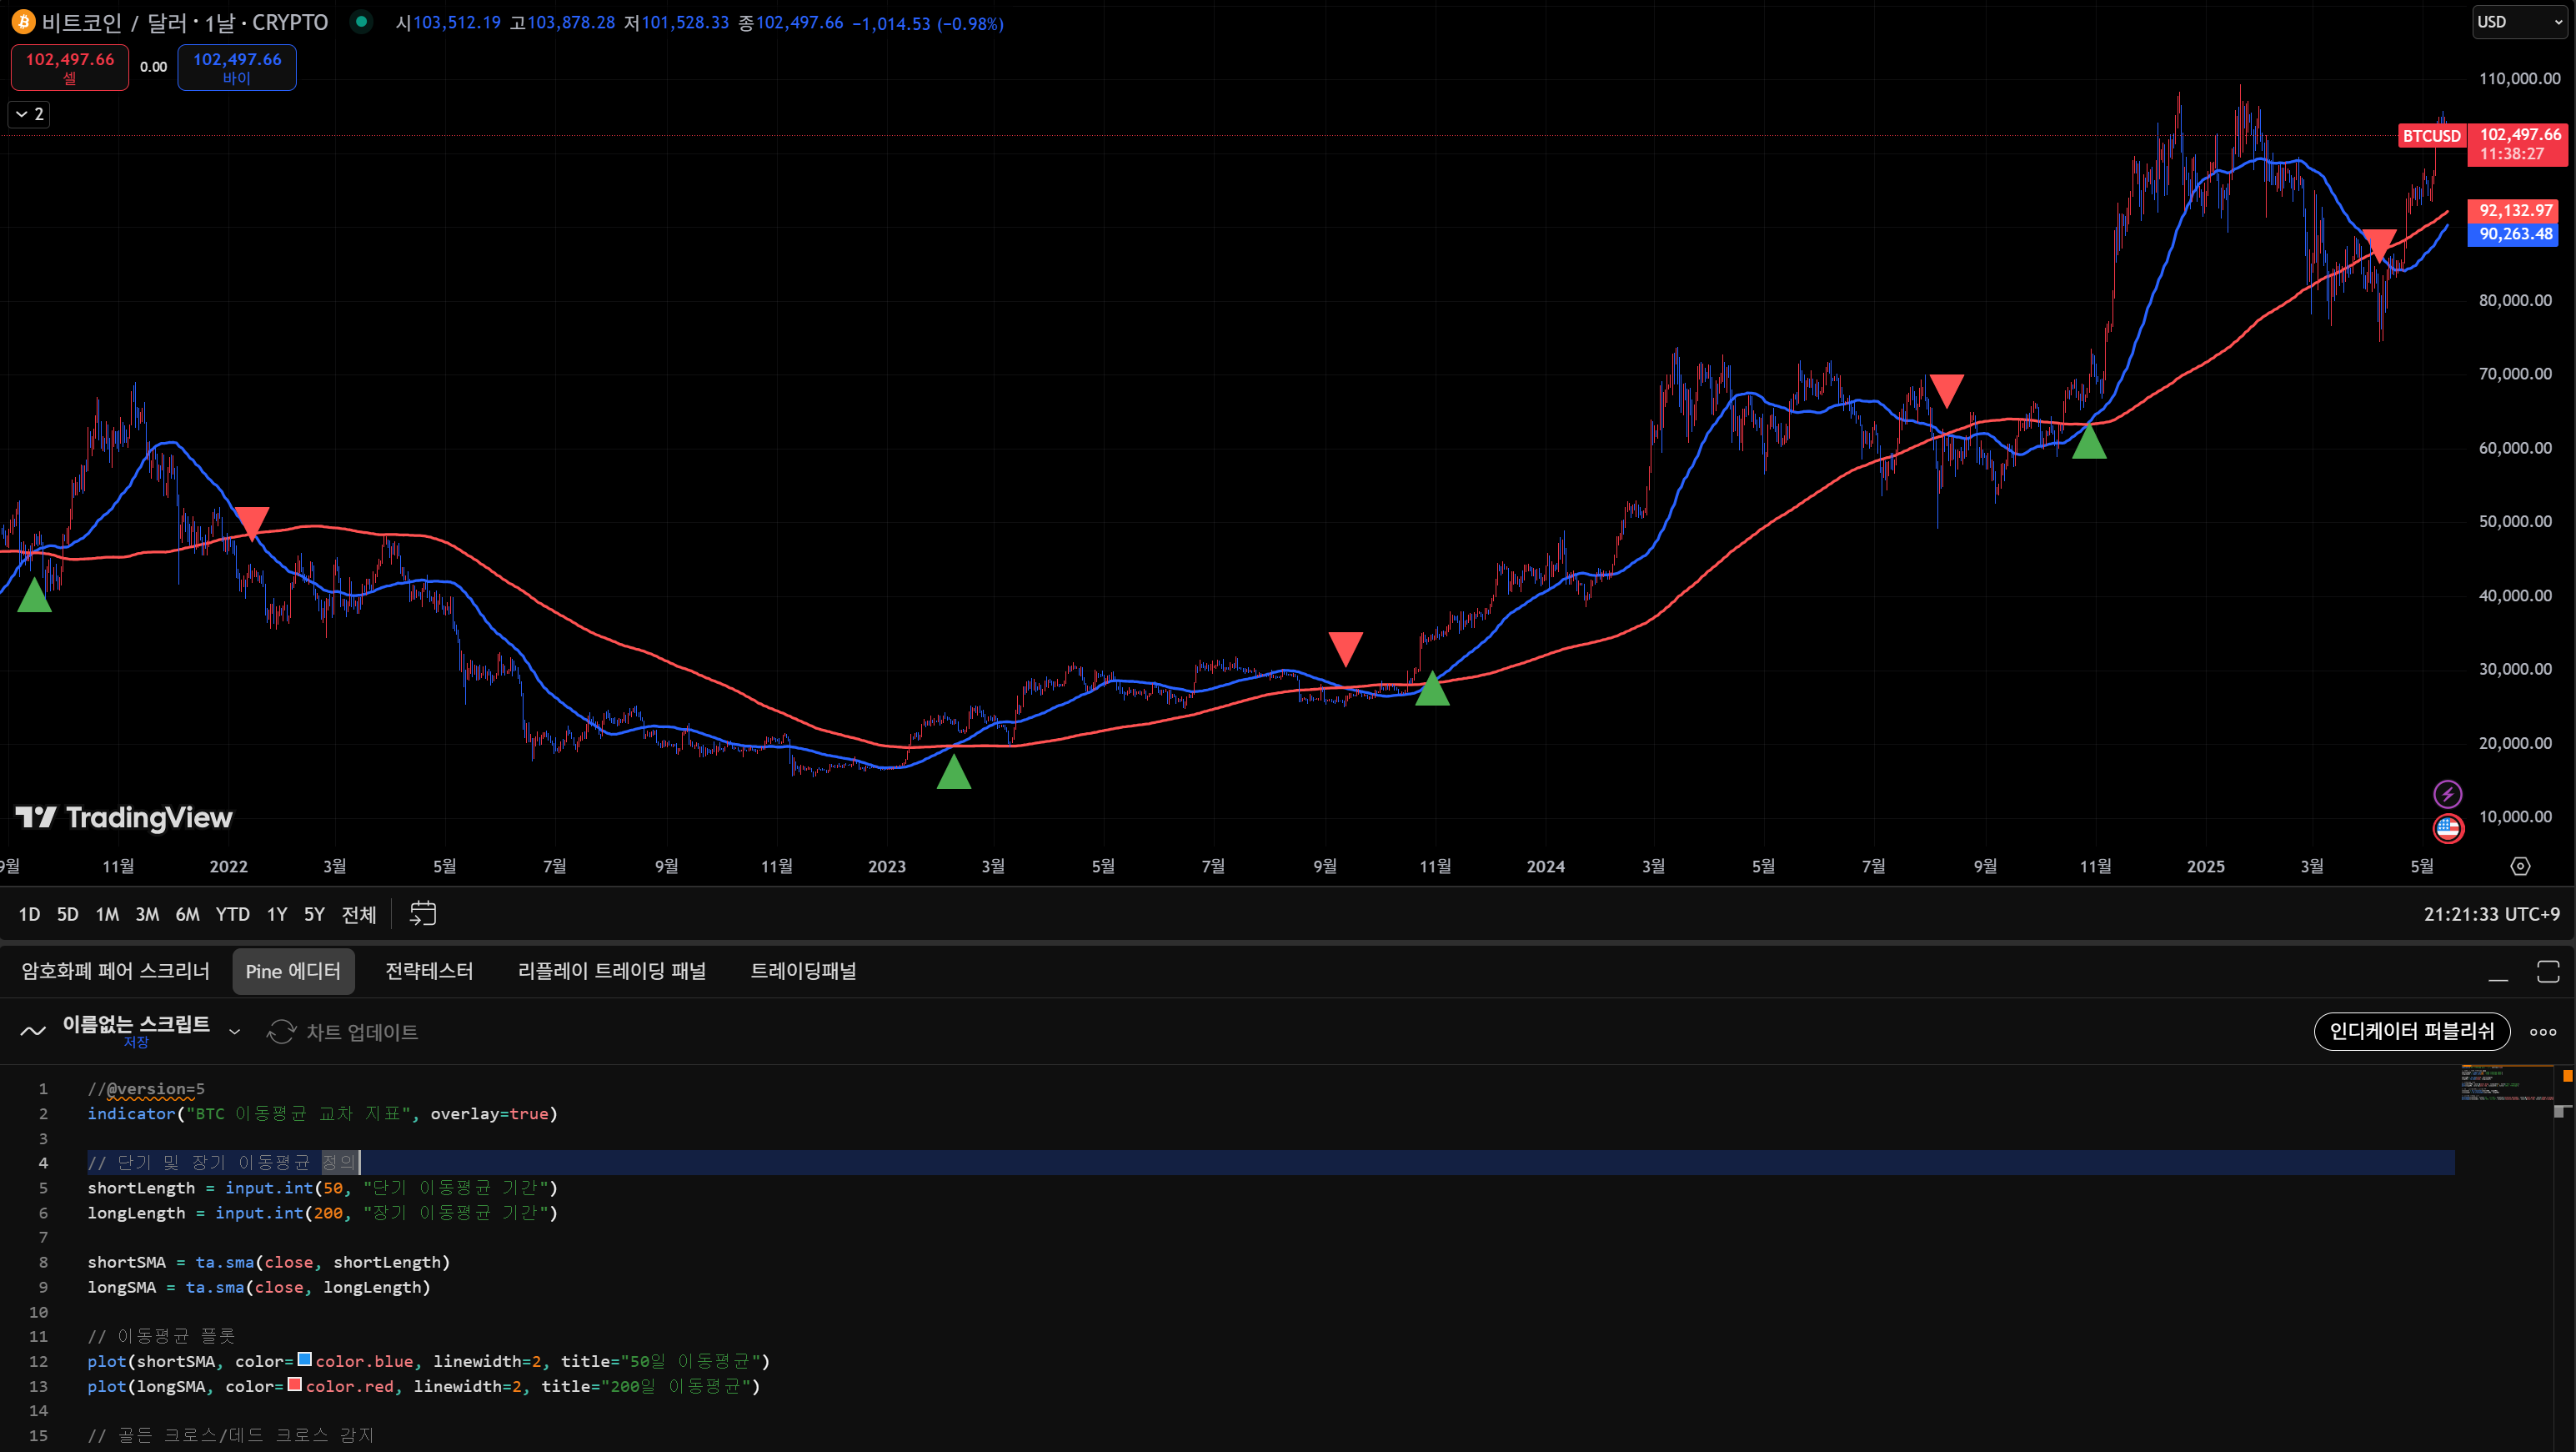
Task: Click the purple lightning bolt icon
Action: pyautogui.click(x=2447, y=795)
